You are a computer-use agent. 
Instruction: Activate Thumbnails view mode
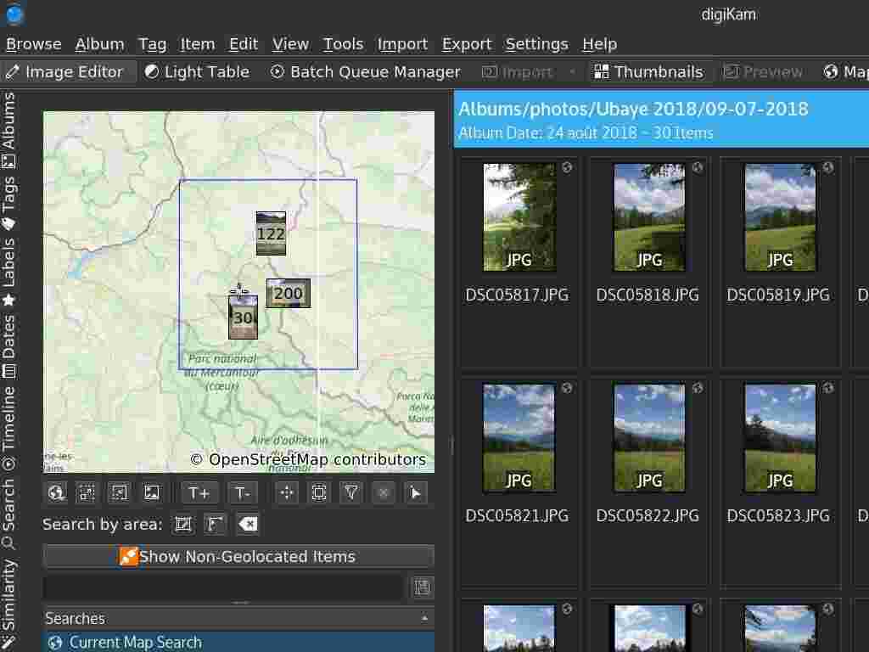pos(649,71)
